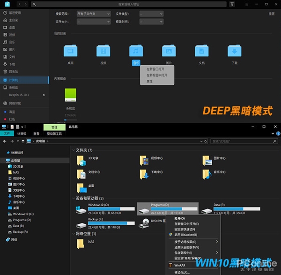Open the 计算机 ribbon tab in Explorer
Viewport: 281px width, 275px height.
22,134
